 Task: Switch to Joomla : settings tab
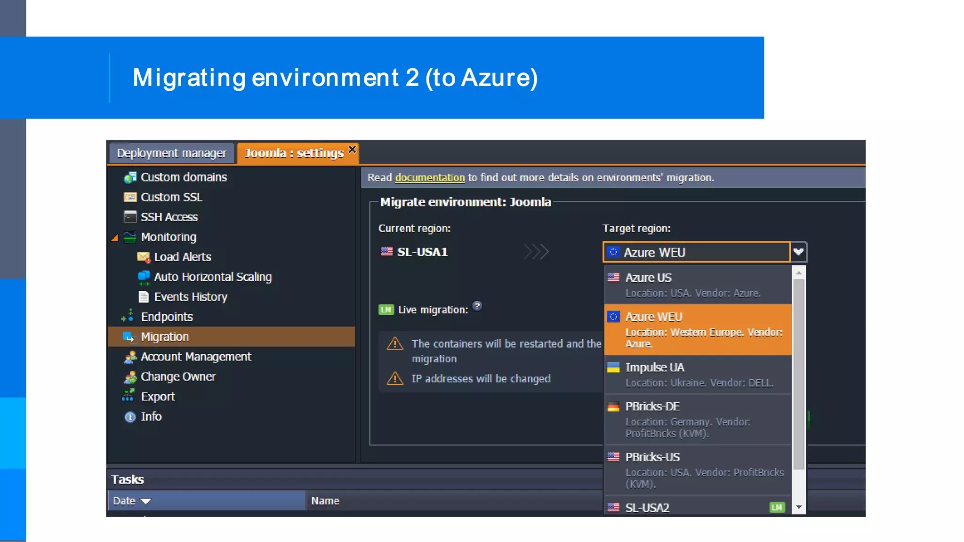294,153
